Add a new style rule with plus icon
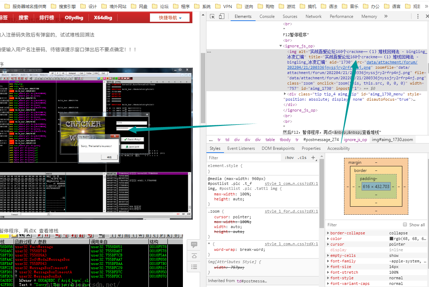 313,158
